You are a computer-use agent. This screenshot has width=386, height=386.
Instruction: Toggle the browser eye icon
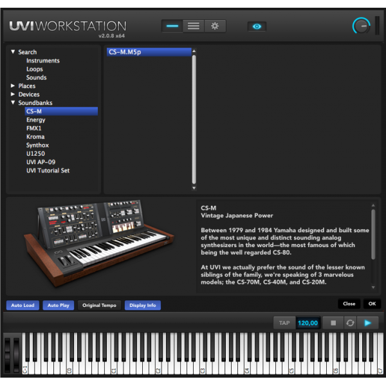point(257,26)
